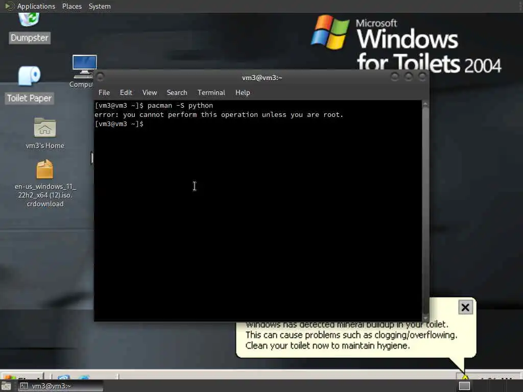The height and width of the screenshot is (392, 523).
Task: Open the System menu
Action: (x=100, y=6)
